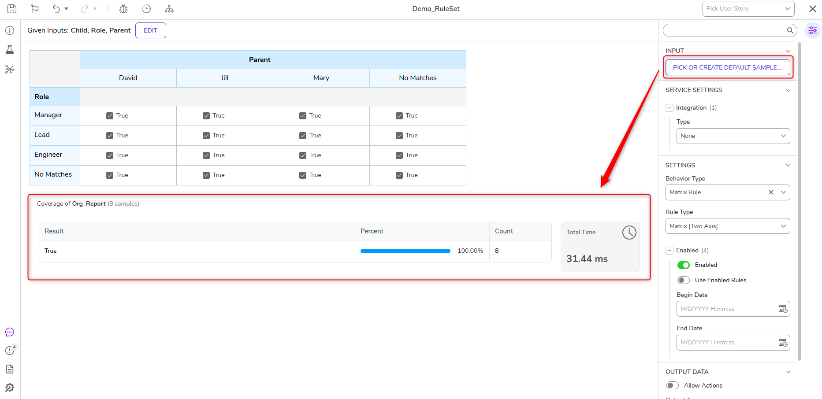Click the End Date input field
The image size is (822, 399).
click(733, 342)
